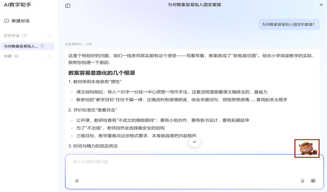Activate the microphone voice input icon
The width and height of the screenshot is (327, 192).
302,181
